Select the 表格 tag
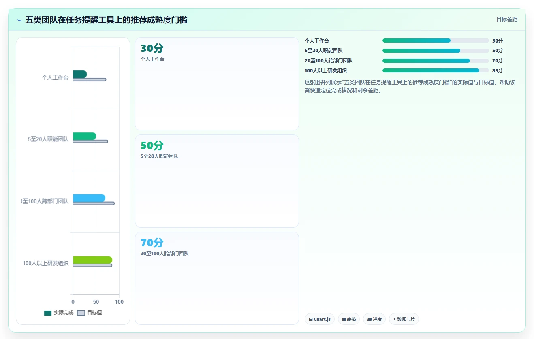Image resolution: width=534 pixels, height=339 pixels. (x=349, y=319)
